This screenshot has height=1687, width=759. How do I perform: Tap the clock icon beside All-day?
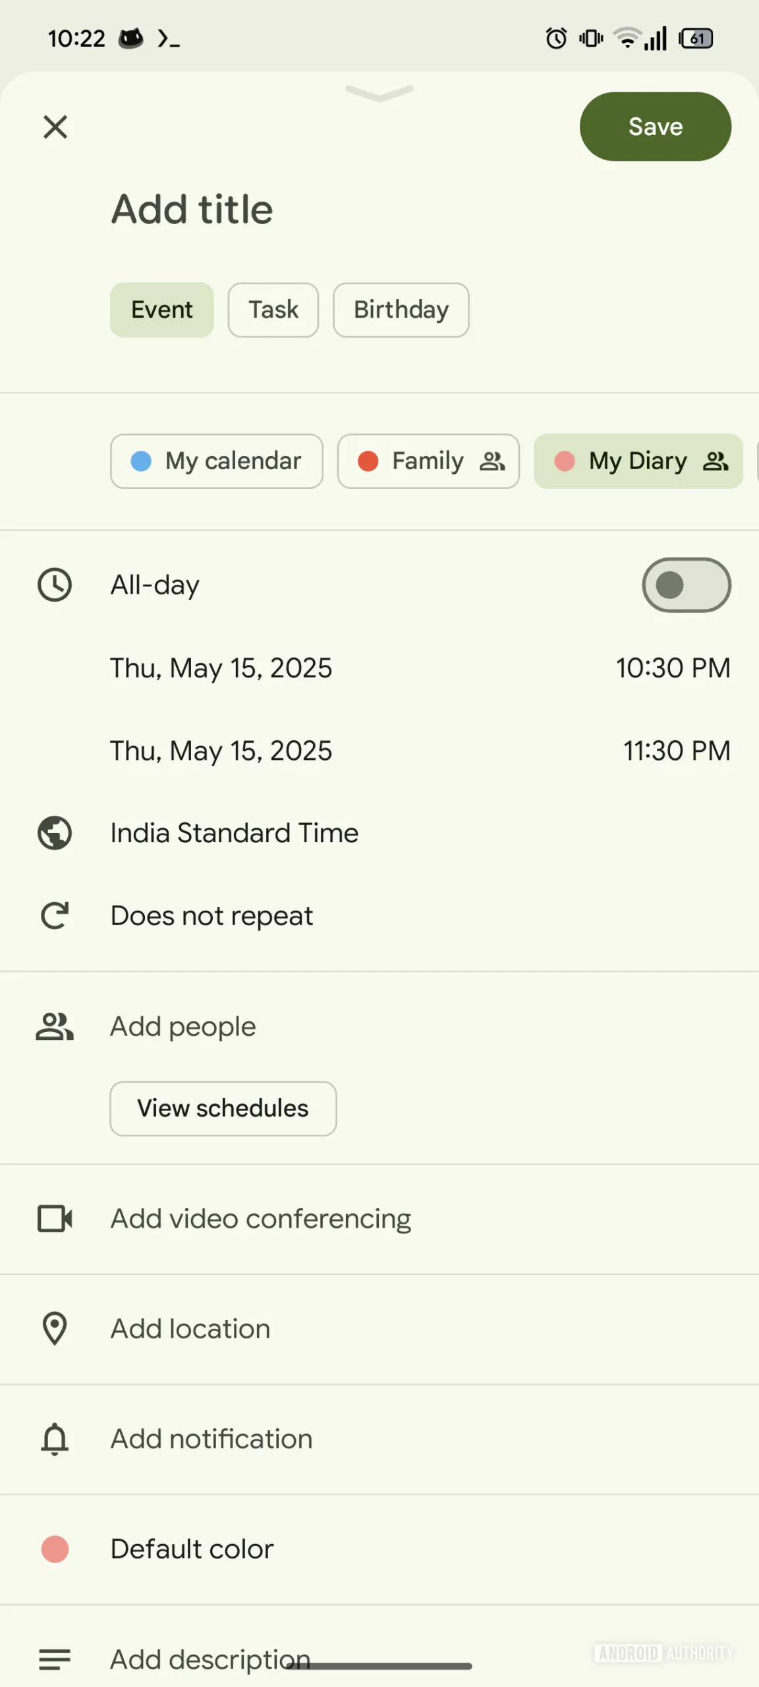55,585
